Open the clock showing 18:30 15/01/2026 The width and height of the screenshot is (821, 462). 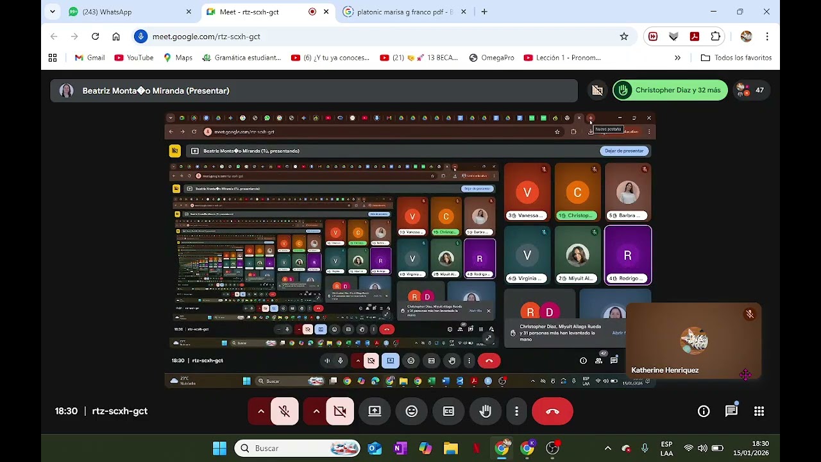(751, 449)
